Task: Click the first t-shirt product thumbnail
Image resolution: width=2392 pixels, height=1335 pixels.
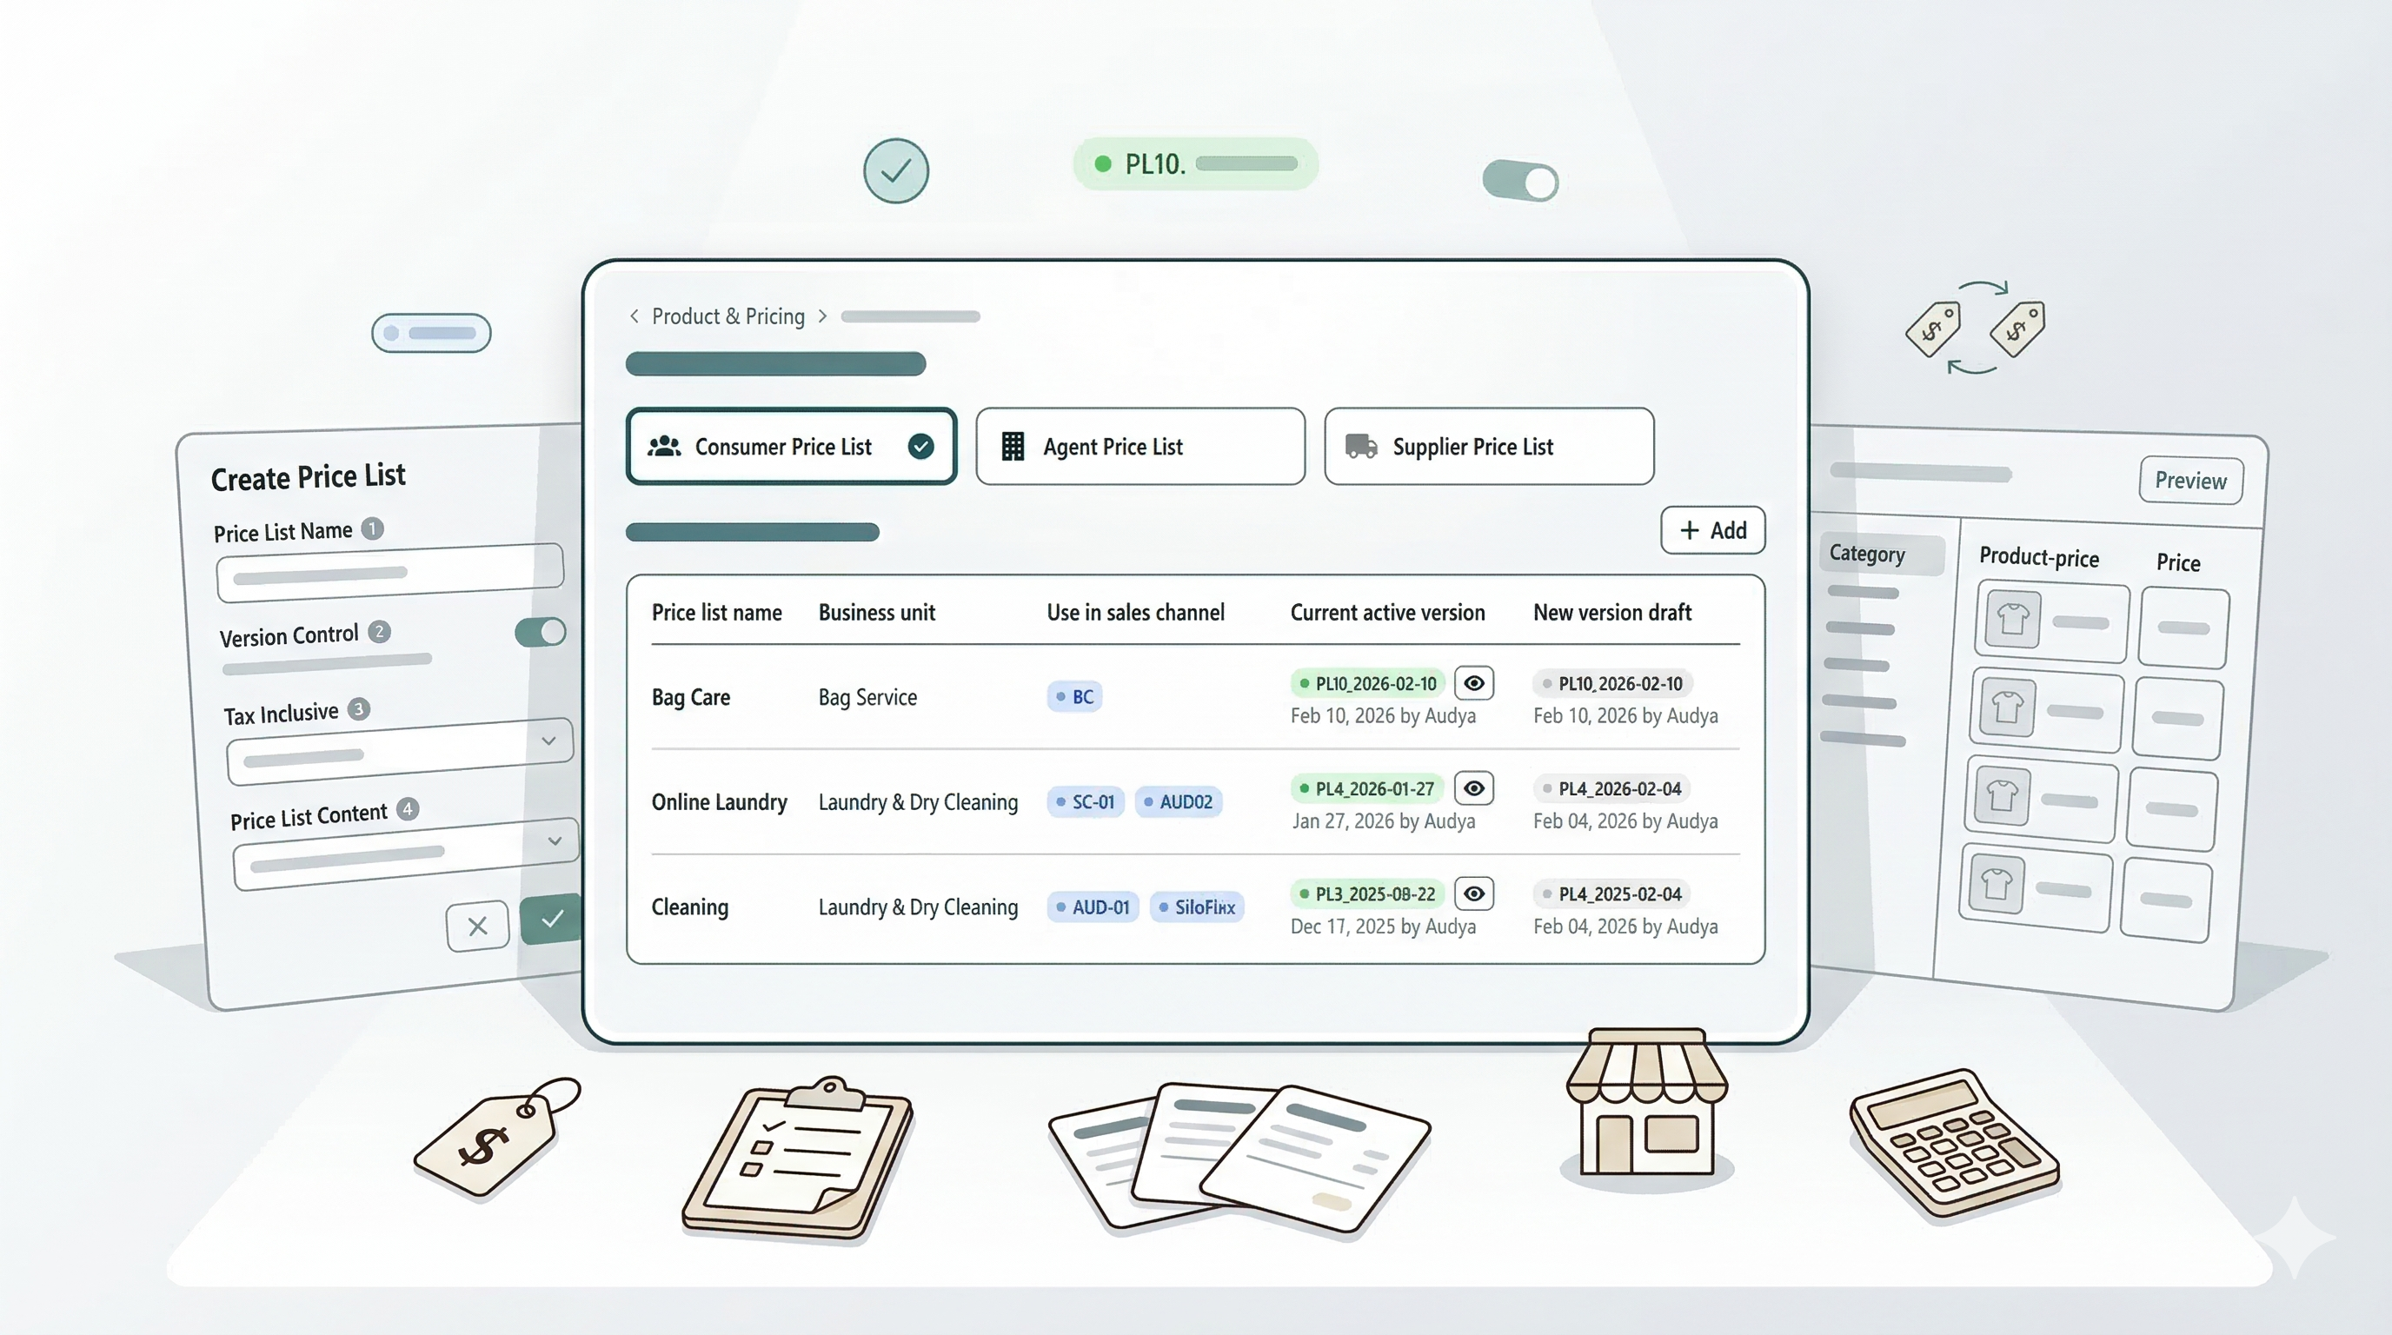Action: tap(2012, 619)
